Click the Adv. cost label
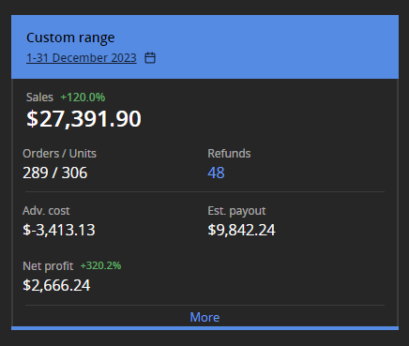This screenshot has height=346, width=409. click(x=46, y=211)
